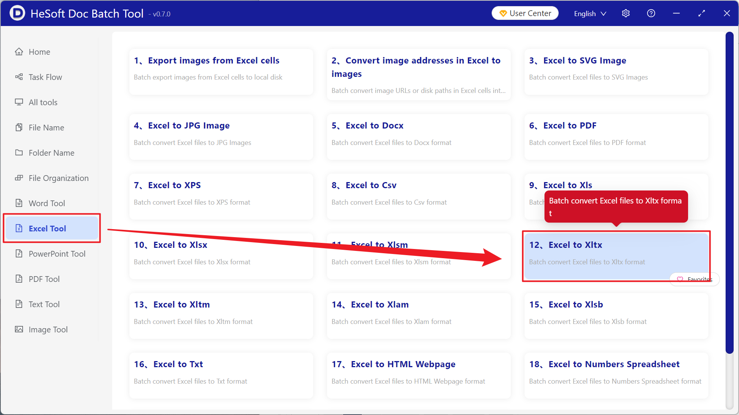
Task: Open the Excel to Xltm tool
Action: (x=221, y=316)
